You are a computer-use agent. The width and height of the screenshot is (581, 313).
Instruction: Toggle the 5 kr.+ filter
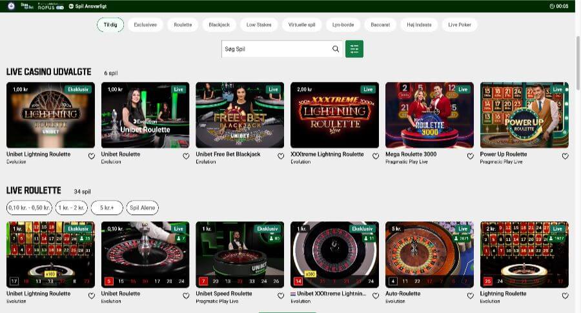click(107, 207)
